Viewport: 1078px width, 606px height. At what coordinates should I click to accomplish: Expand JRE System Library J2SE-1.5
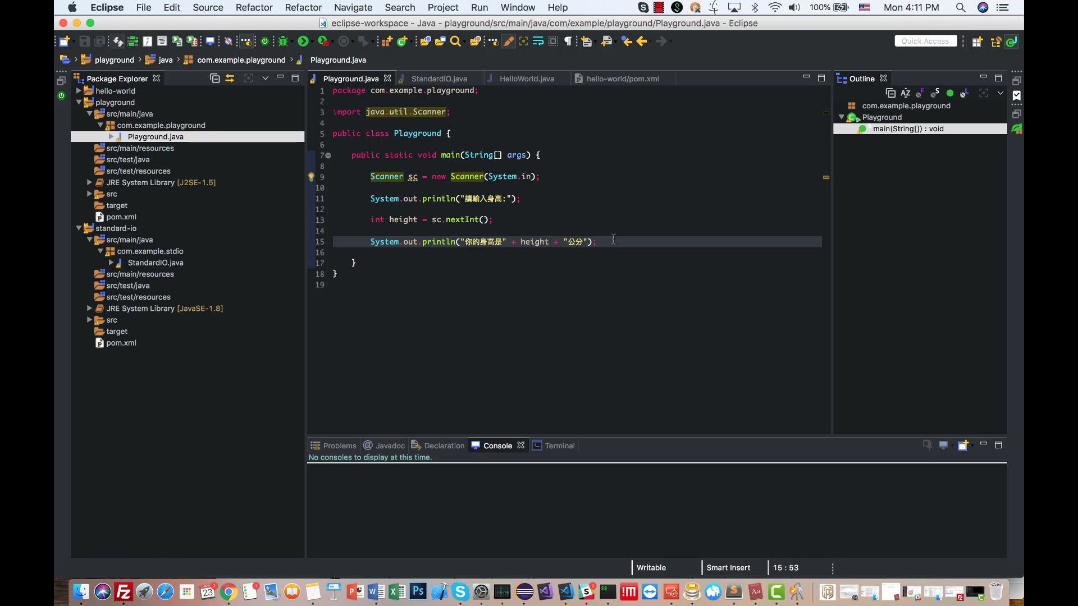[x=89, y=182]
